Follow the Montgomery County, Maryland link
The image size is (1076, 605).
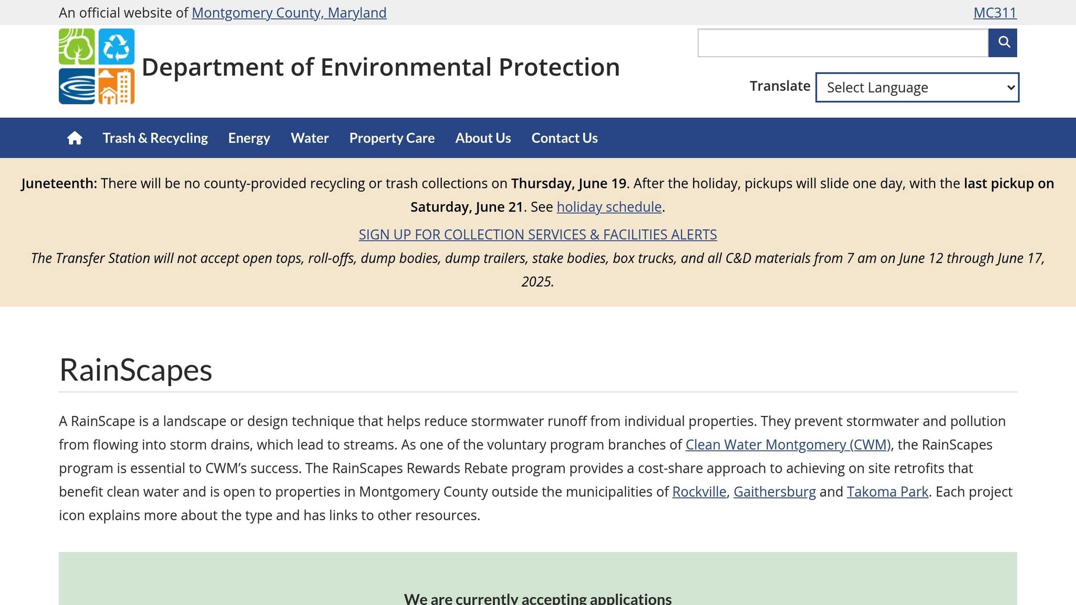coord(289,13)
